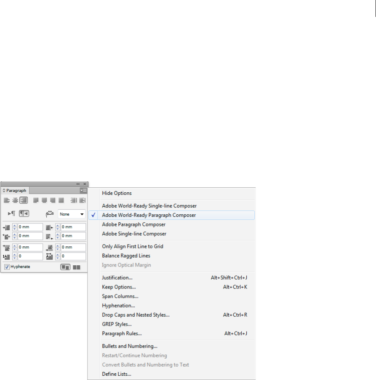Viewport: 376px width, 380px height.
Task: Click the Space before value field
Action: click(30, 247)
